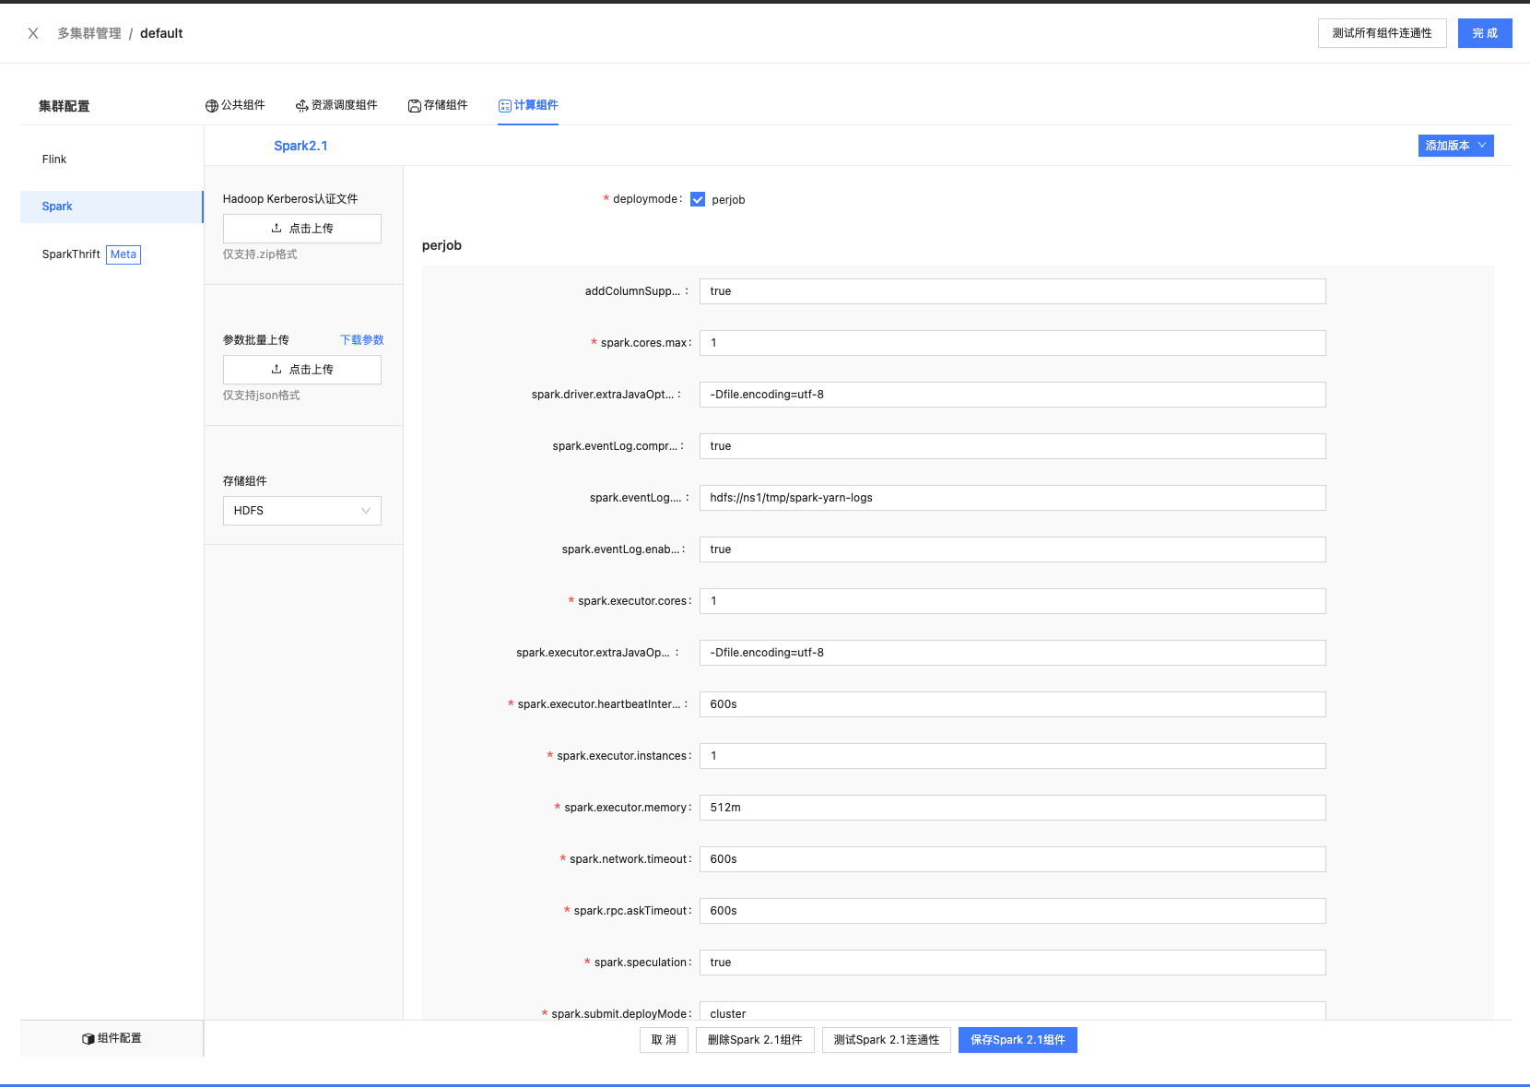The width and height of the screenshot is (1530, 1087).
Task: Click the 存储组件 save-disk icon
Action: [x=415, y=106]
